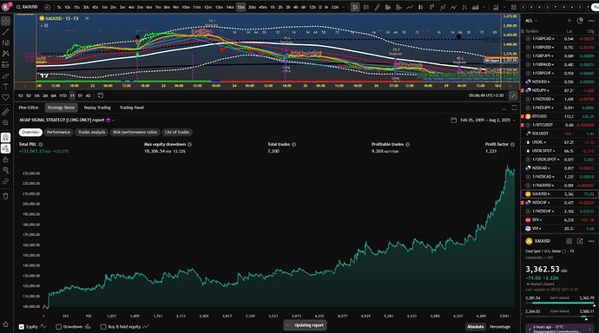Select the crosshair cursor tool
Image resolution: width=599 pixels, height=333 pixels.
[x=6, y=21]
